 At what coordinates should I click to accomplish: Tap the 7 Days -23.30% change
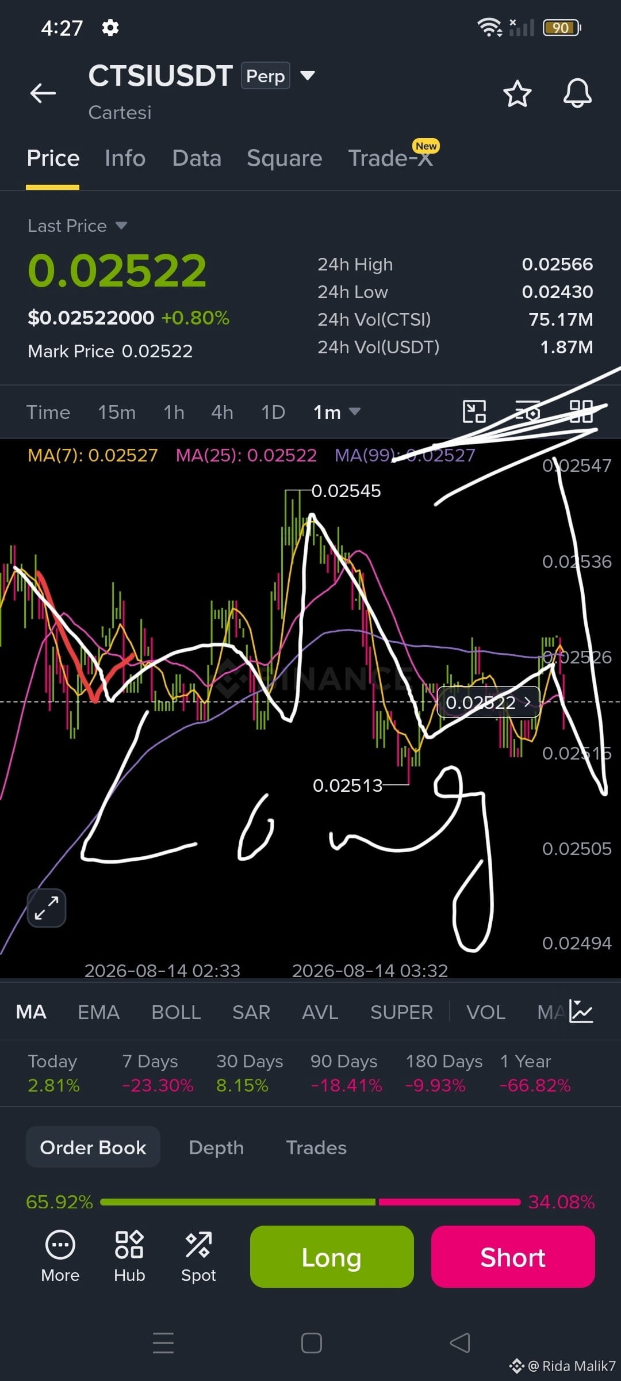158,1074
